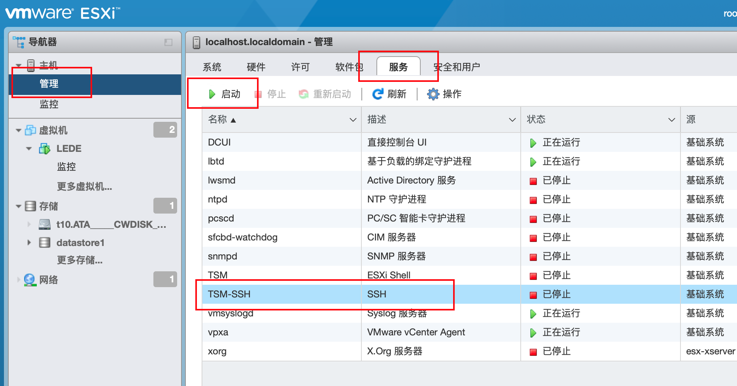
Task: Click ntpd stopped status icon
Action: [533, 200]
